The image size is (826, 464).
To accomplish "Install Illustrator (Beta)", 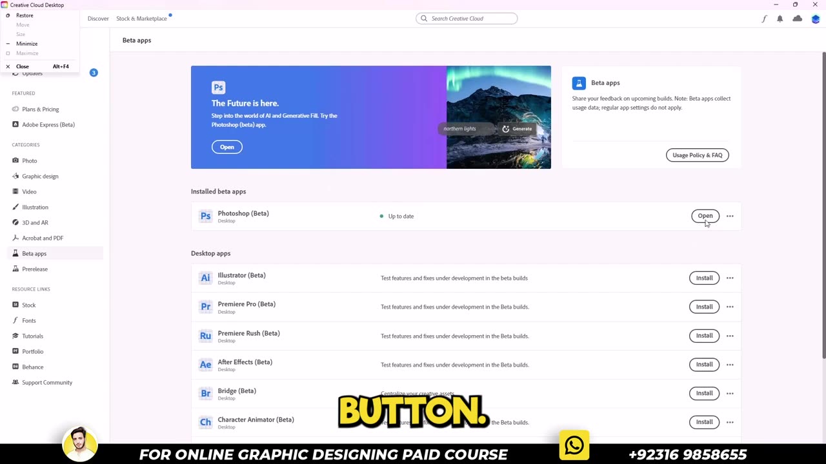I will 704,278.
